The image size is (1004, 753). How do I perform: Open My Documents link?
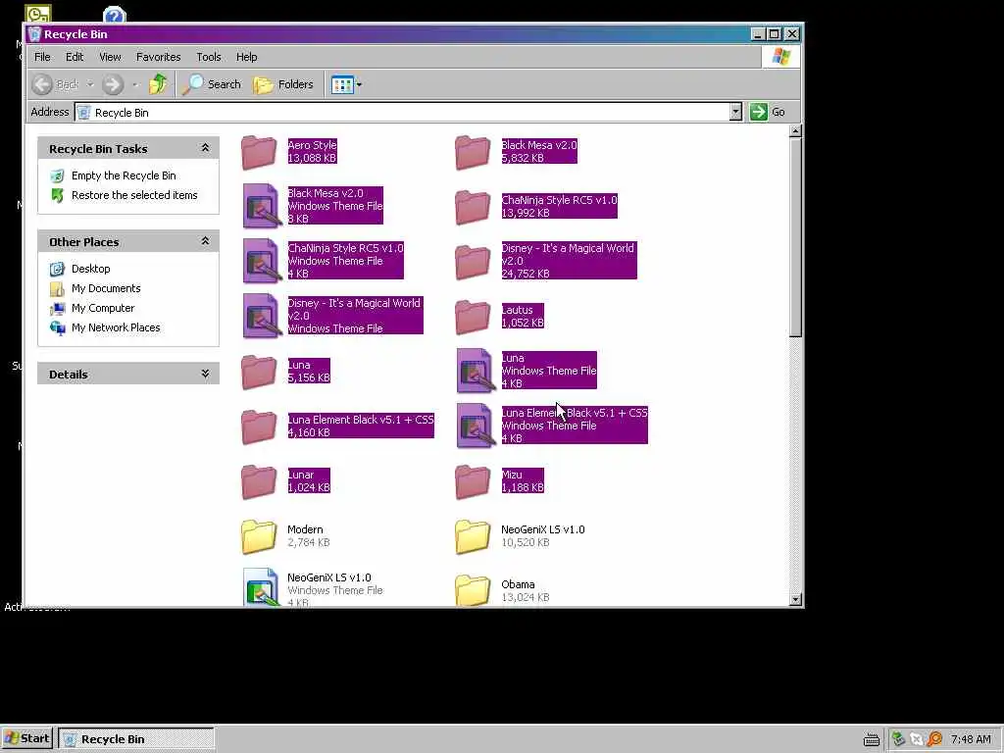[x=106, y=289]
